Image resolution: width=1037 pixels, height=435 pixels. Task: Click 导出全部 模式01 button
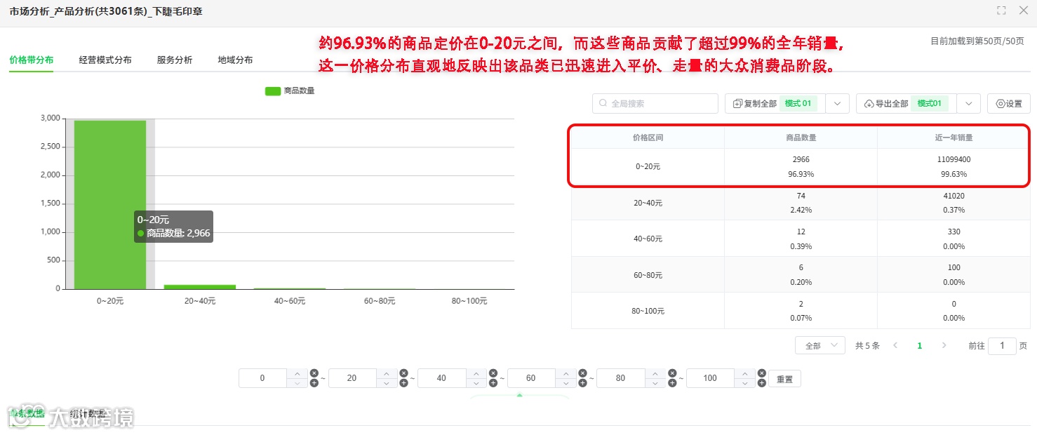[906, 104]
